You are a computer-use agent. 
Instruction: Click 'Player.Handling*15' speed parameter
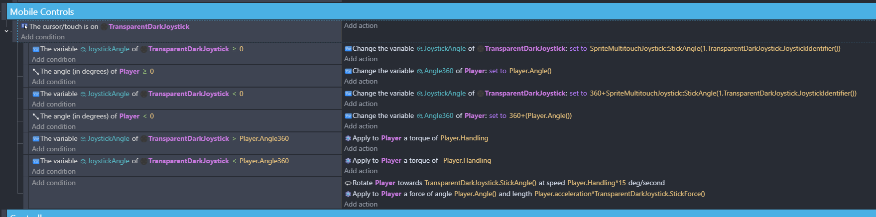click(x=596, y=183)
